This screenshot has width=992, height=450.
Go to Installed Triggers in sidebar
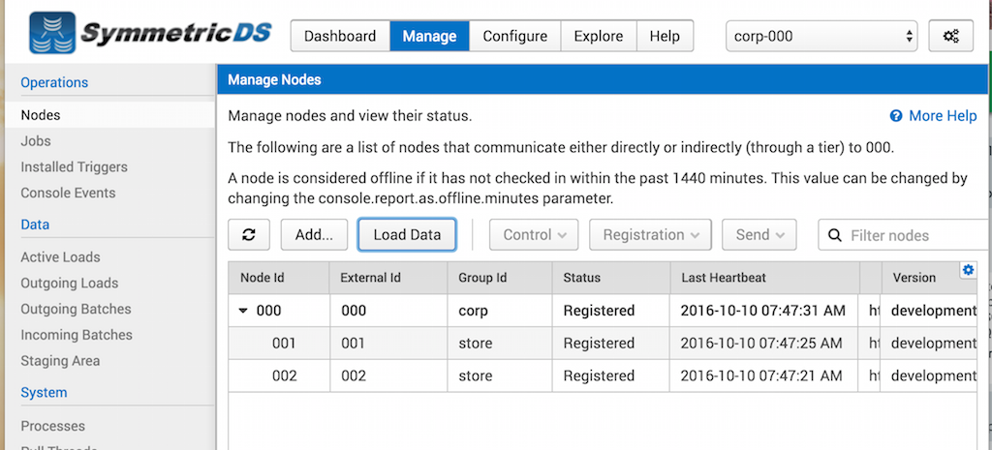74,166
